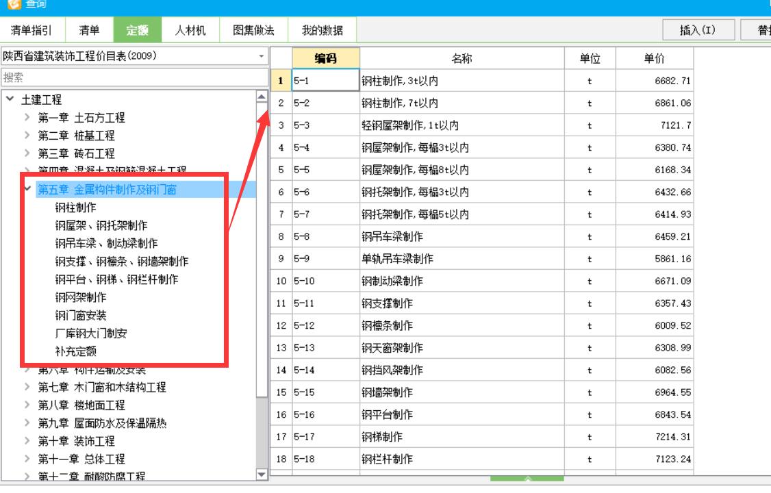Click row number 10 header
The height and width of the screenshot is (493, 771).
281,281
